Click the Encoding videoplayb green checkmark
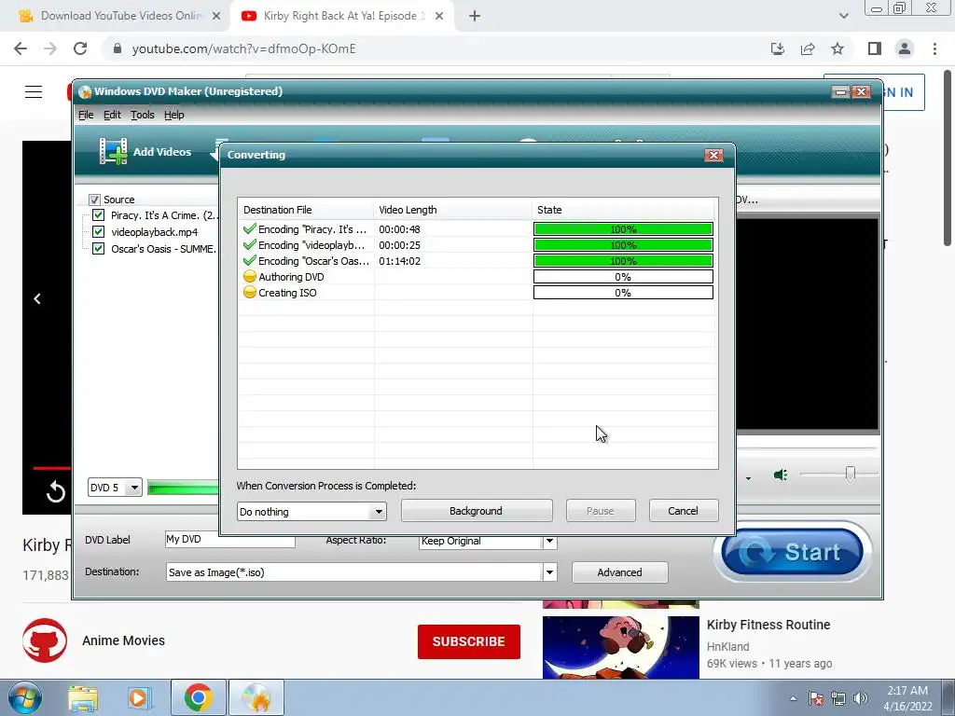This screenshot has width=955, height=716. click(249, 245)
